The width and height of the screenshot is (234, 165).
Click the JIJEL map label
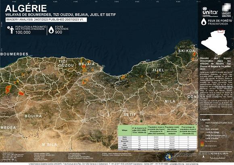pyautogui.click(x=158, y=70)
